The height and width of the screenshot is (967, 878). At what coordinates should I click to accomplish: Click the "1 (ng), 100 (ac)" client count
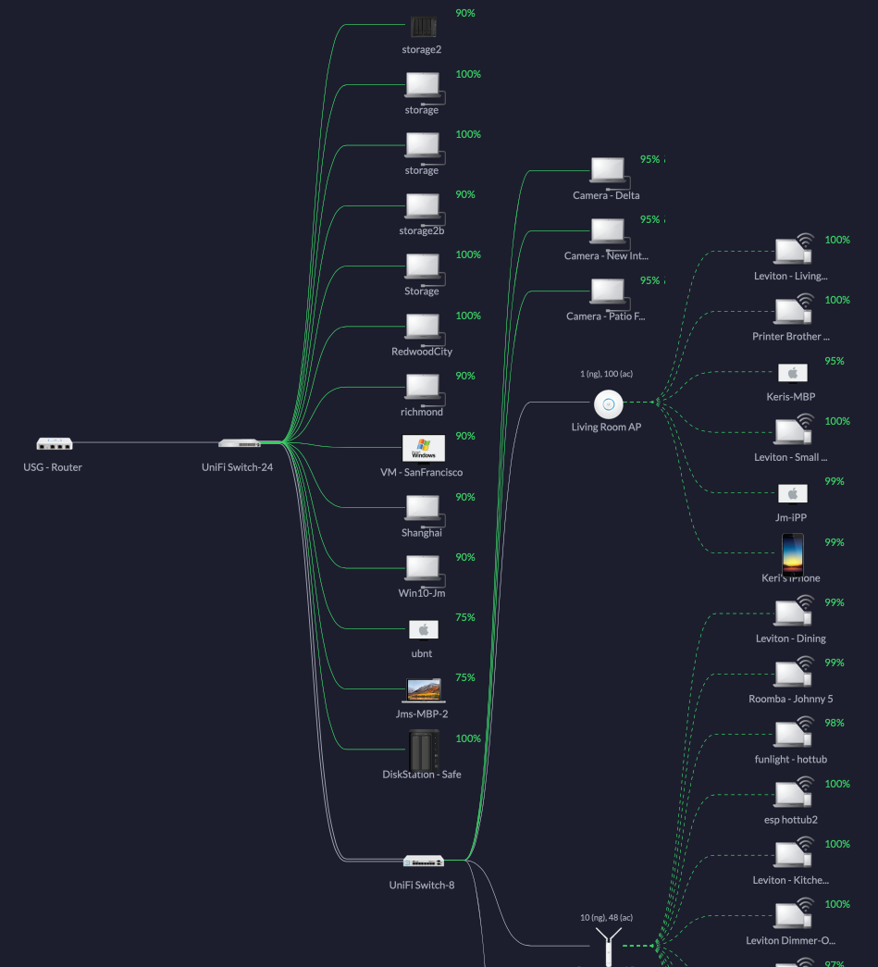[606, 375]
